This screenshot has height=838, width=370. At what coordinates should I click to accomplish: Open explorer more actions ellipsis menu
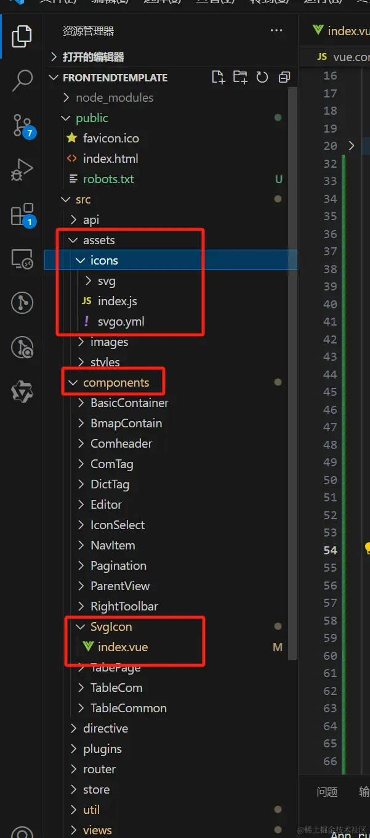click(276, 30)
